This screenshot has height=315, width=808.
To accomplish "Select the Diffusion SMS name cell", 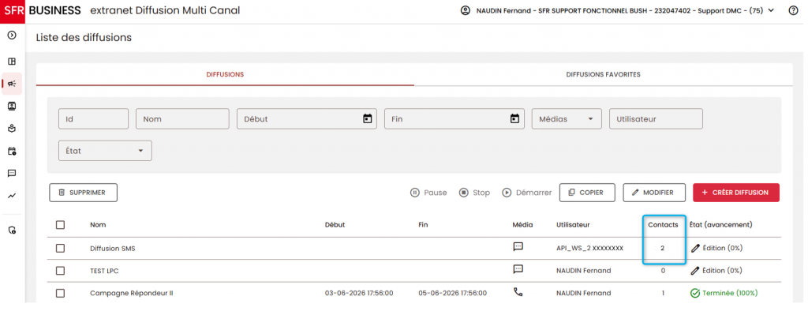I will pyautogui.click(x=112, y=248).
